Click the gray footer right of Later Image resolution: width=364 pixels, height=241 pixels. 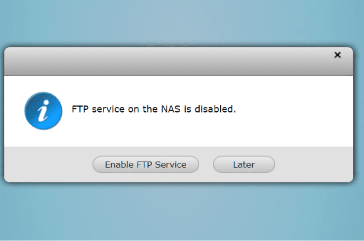tap(314, 164)
